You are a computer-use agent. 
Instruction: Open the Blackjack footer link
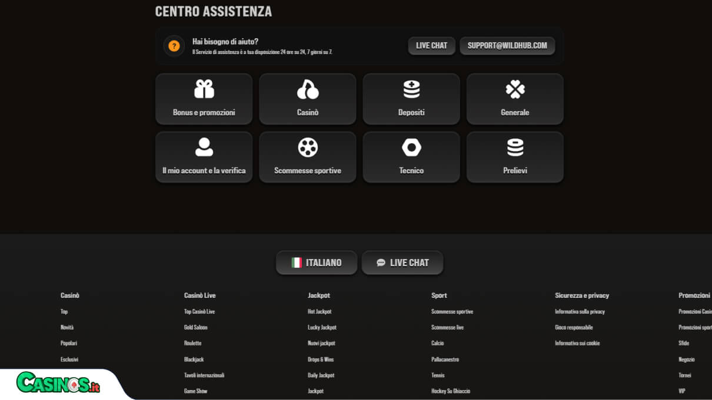coord(194,359)
